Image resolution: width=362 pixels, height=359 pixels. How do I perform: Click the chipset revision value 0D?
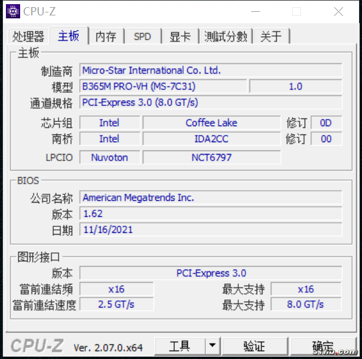[x=326, y=123]
